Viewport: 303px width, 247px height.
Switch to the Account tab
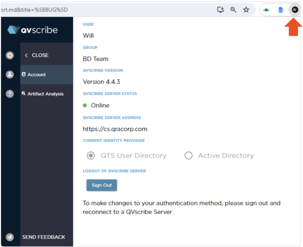click(36, 75)
